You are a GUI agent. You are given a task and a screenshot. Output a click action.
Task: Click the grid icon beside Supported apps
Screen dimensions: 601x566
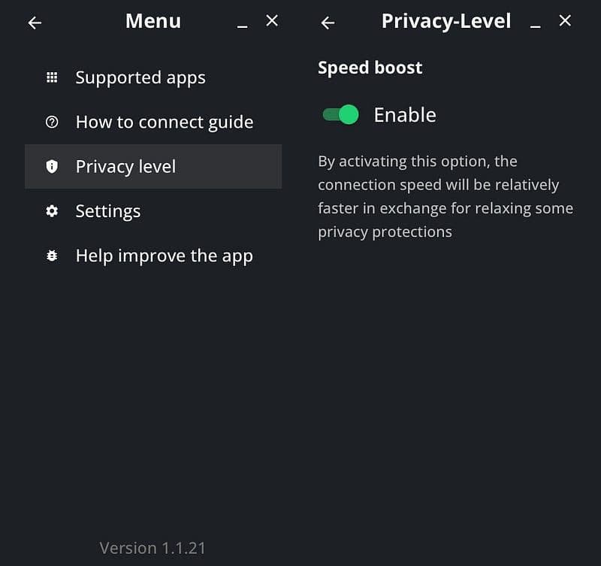[x=52, y=77]
